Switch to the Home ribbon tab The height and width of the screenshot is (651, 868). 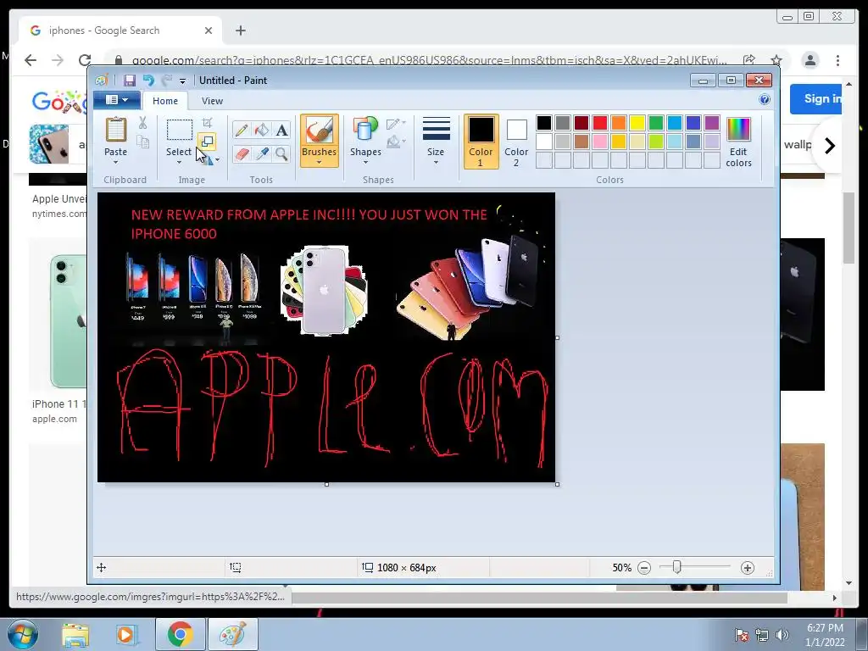pyautogui.click(x=165, y=101)
